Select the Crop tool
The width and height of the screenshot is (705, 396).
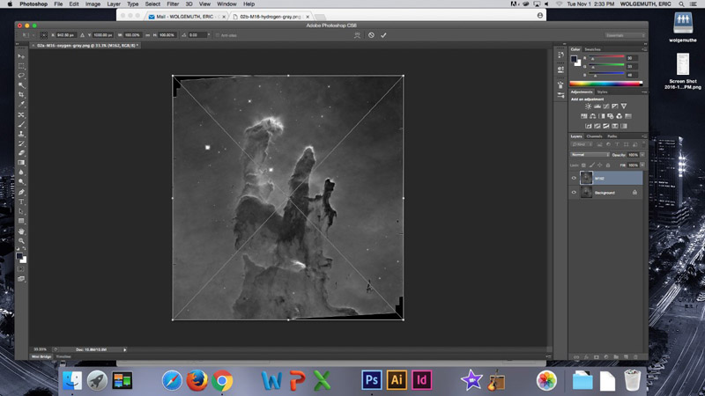22,95
